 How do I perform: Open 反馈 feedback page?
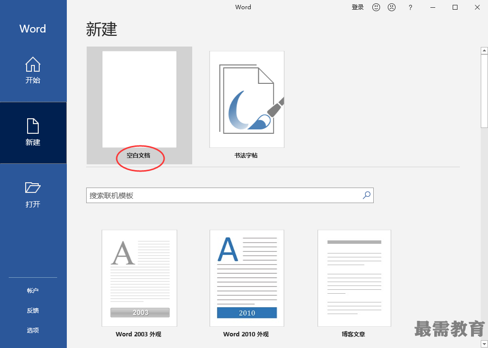(x=33, y=311)
